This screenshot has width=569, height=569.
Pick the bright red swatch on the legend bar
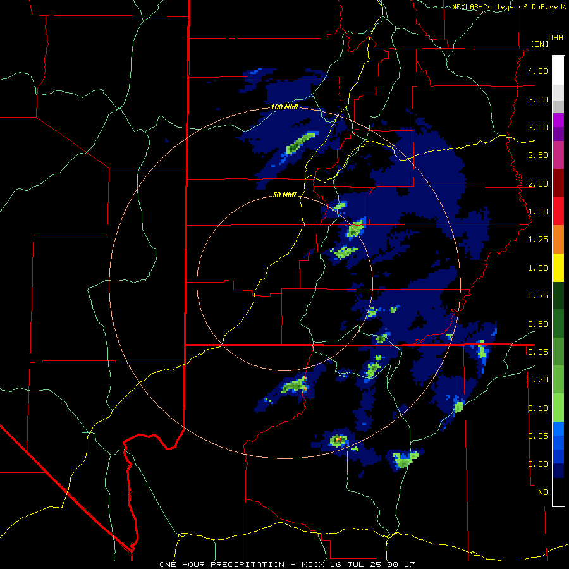click(558, 211)
